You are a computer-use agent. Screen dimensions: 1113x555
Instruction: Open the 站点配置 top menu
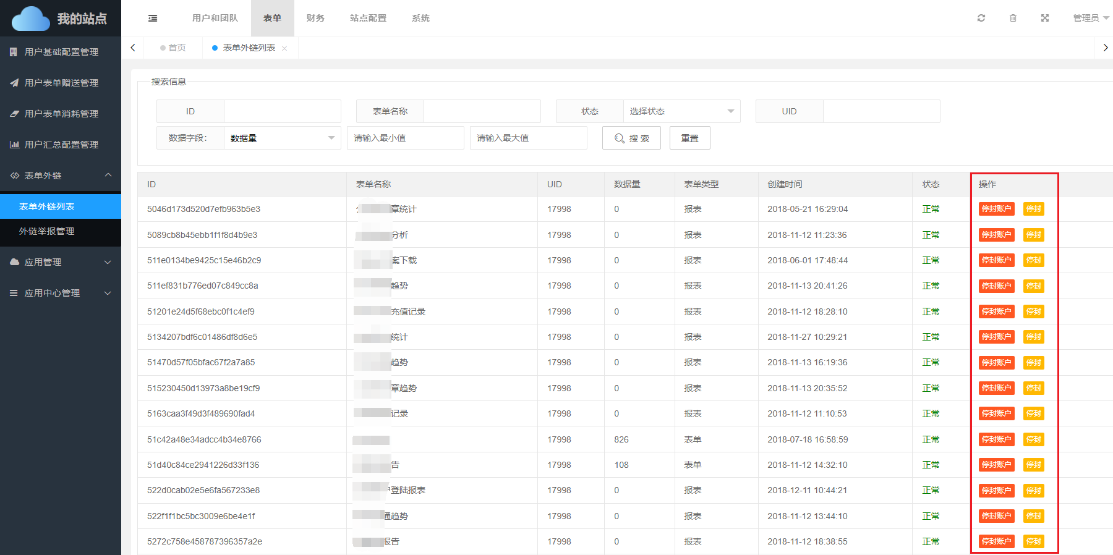[x=368, y=18]
